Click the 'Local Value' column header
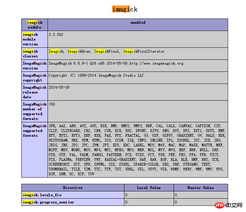This screenshot has width=246, height=212. [149, 188]
